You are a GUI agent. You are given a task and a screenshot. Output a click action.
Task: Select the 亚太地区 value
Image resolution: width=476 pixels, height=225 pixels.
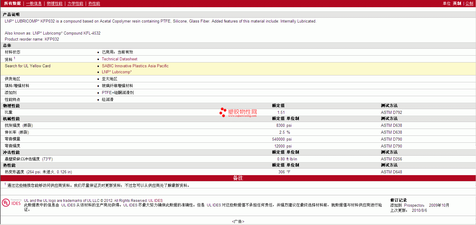(109, 79)
